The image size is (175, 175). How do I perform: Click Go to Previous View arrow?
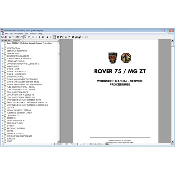[47, 37]
